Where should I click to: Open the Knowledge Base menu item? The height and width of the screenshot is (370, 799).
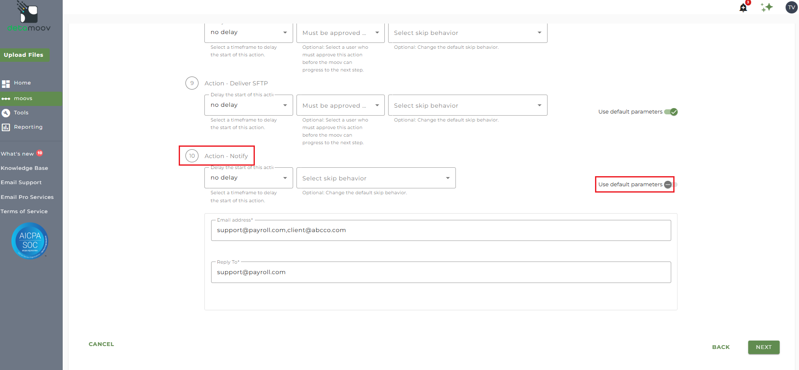pos(24,168)
